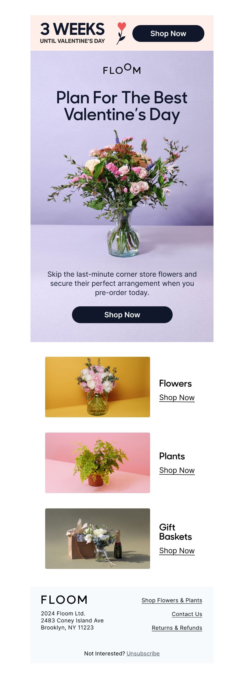Click Shop Now button in top banner

coord(168,33)
